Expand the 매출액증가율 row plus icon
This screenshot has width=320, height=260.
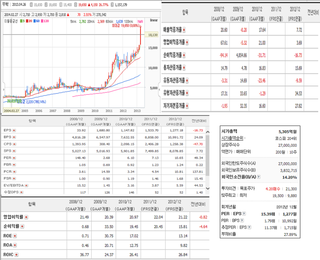point(184,30)
